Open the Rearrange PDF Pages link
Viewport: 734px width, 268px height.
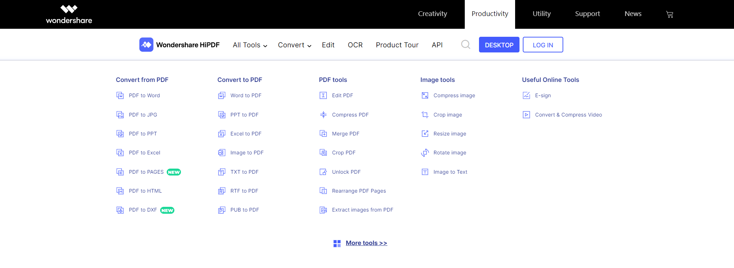359,191
